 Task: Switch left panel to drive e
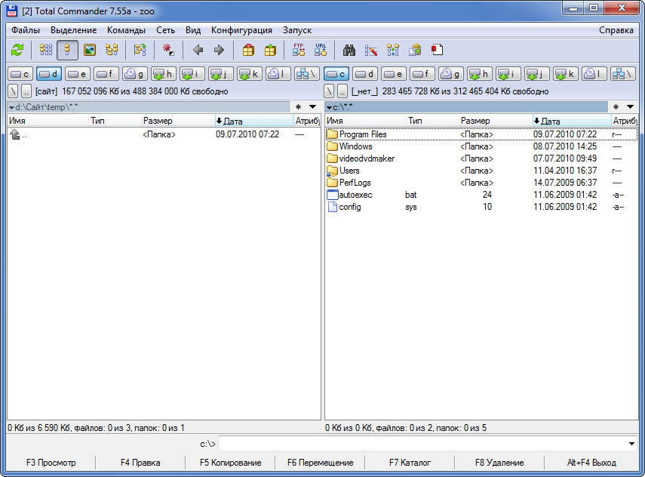pyautogui.click(x=78, y=74)
